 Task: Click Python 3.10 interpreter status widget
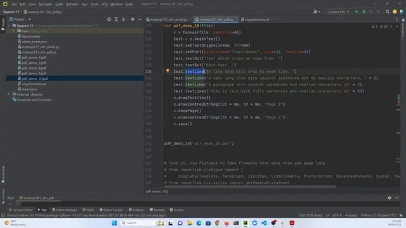[379, 215]
